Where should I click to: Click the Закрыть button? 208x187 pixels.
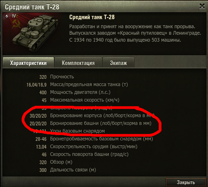coord(186,182)
